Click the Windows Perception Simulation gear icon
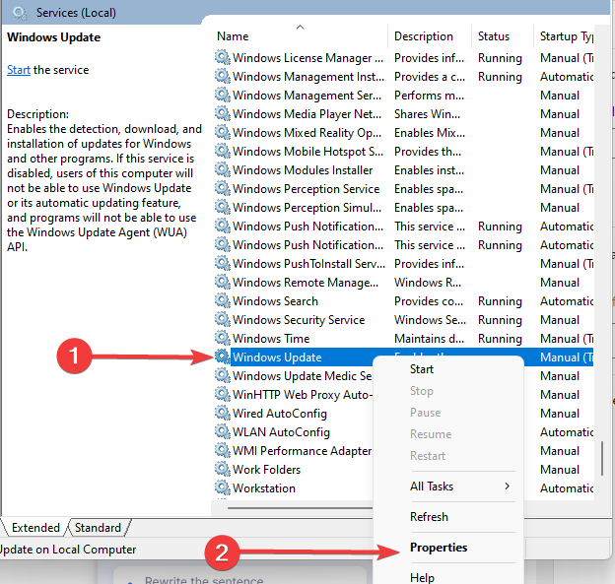 point(223,207)
